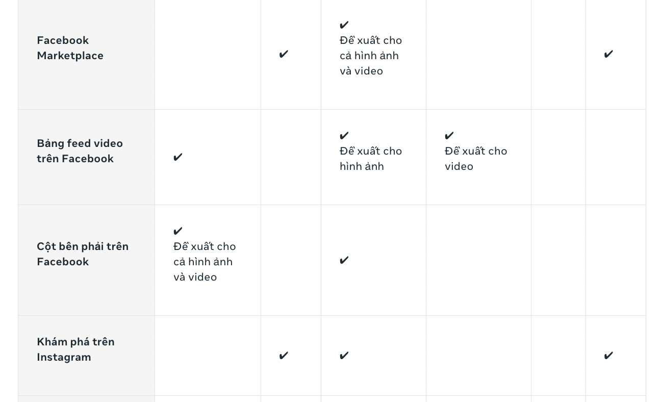This screenshot has width=662, height=402.
Task: Click Cột bên phải text 'Đề xuất cho cả hình ảnh và video'
Action: pyautogui.click(x=205, y=262)
